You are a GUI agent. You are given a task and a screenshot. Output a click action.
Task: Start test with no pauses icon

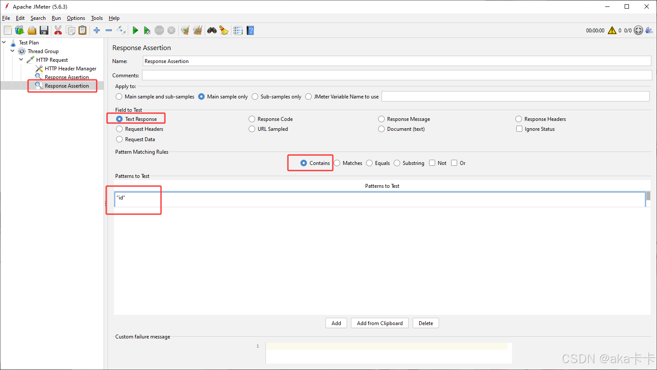click(x=147, y=30)
